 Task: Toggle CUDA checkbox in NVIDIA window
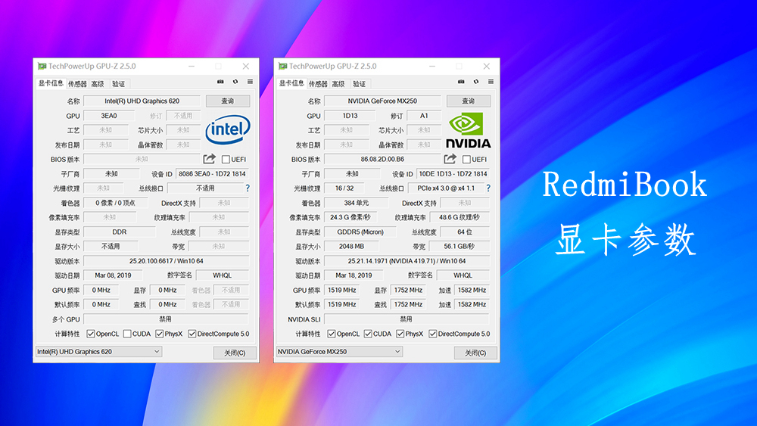coord(368,334)
